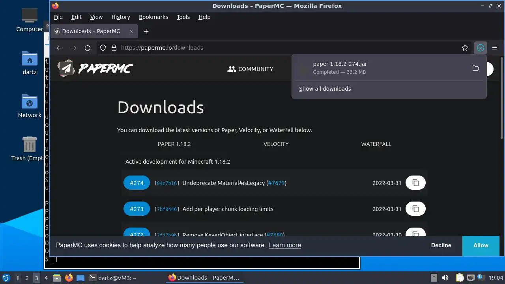Open the dartz home folder icon
This screenshot has height=284, width=505.
[30, 63]
